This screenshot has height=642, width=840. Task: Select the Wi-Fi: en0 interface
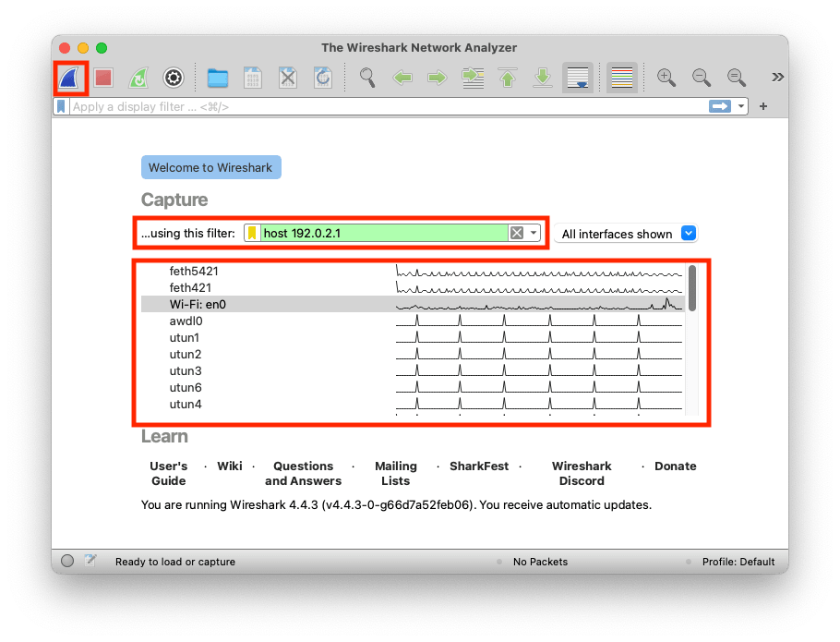413,305
